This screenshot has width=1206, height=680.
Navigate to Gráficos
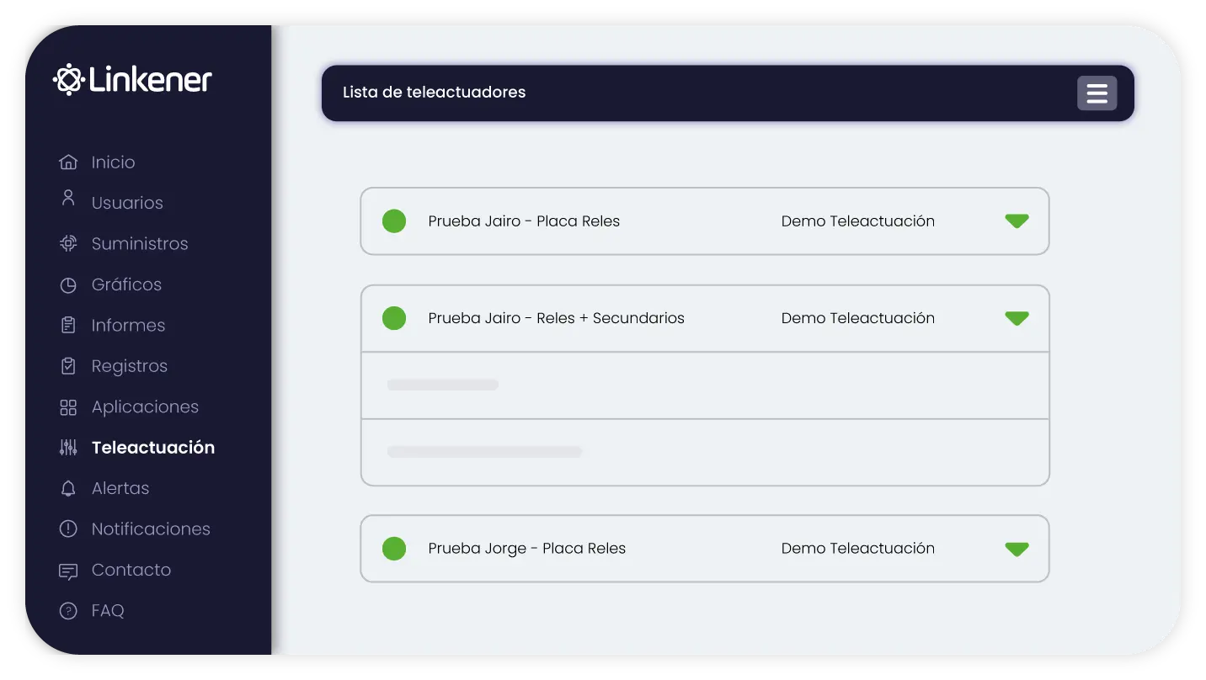(x=126, y=284)
